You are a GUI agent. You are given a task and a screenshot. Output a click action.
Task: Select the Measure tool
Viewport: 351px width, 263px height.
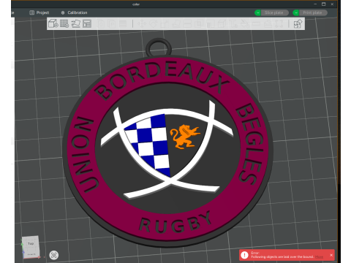coord(256,23)
